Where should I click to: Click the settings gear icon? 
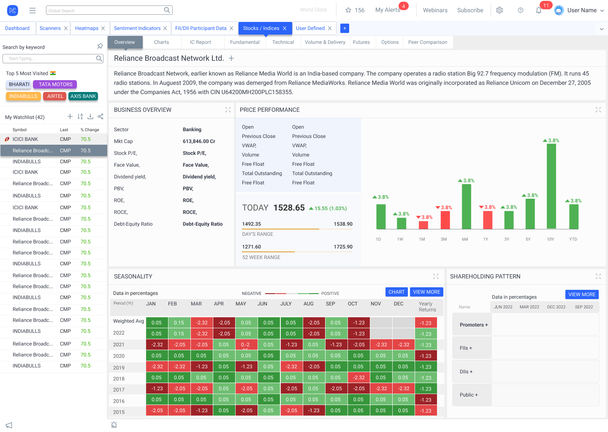499,10
